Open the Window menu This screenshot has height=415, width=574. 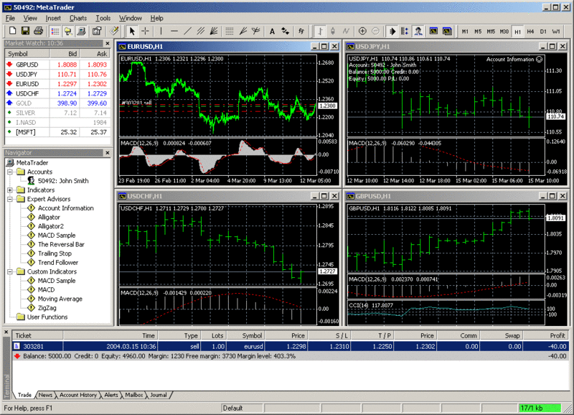click(131, 18)
